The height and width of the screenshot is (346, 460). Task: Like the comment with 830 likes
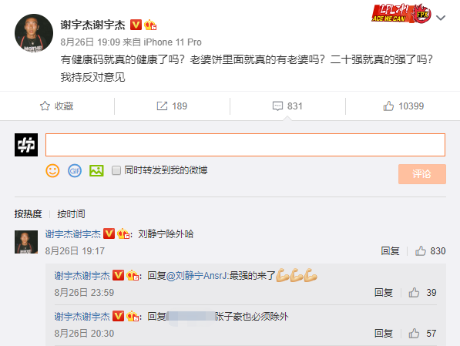point(421,251)
